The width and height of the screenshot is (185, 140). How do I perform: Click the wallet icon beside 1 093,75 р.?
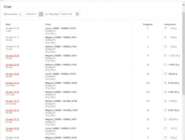(x=165, y=65)
